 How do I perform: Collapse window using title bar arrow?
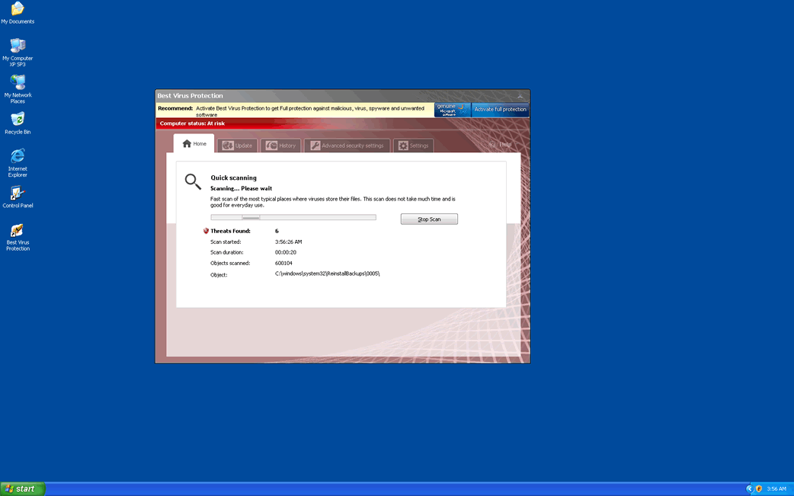point(520,96)
